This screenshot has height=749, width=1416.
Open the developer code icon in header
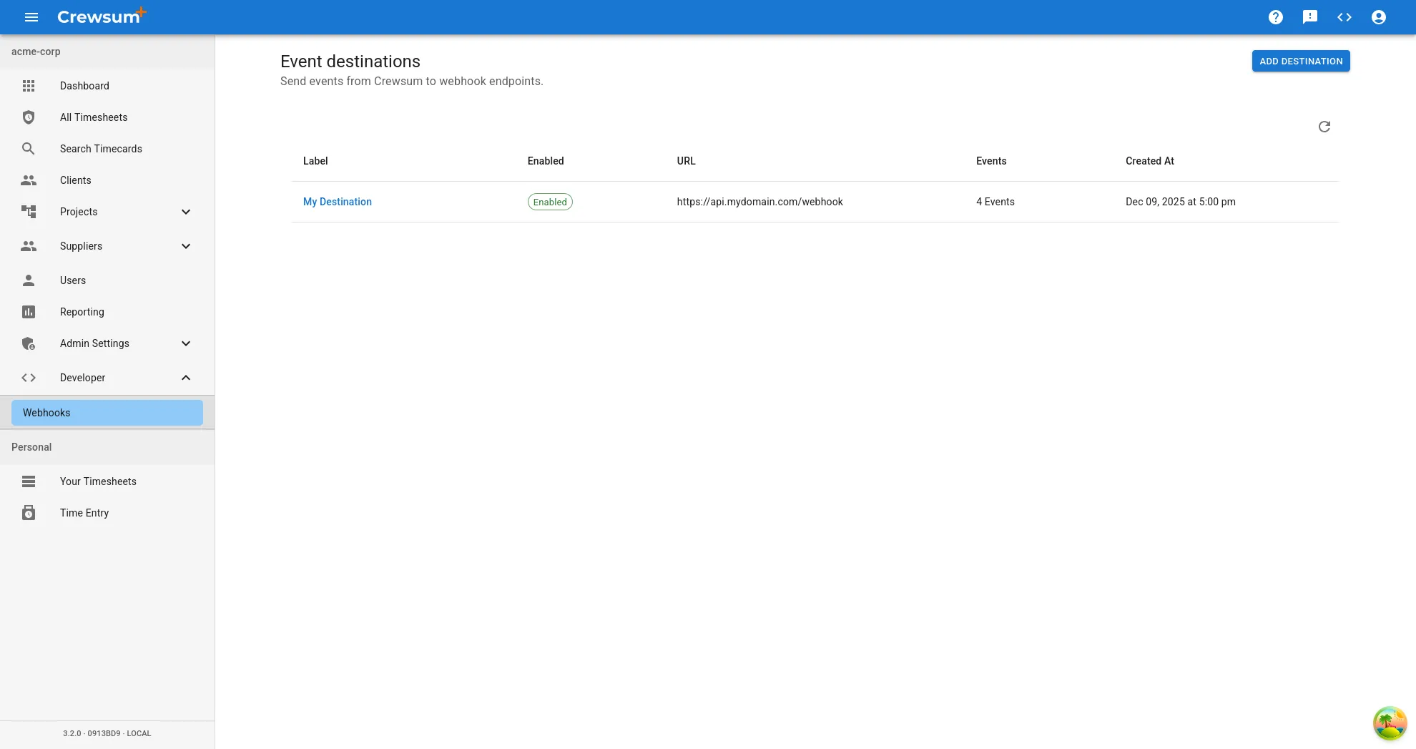(x=1344, y=17)
